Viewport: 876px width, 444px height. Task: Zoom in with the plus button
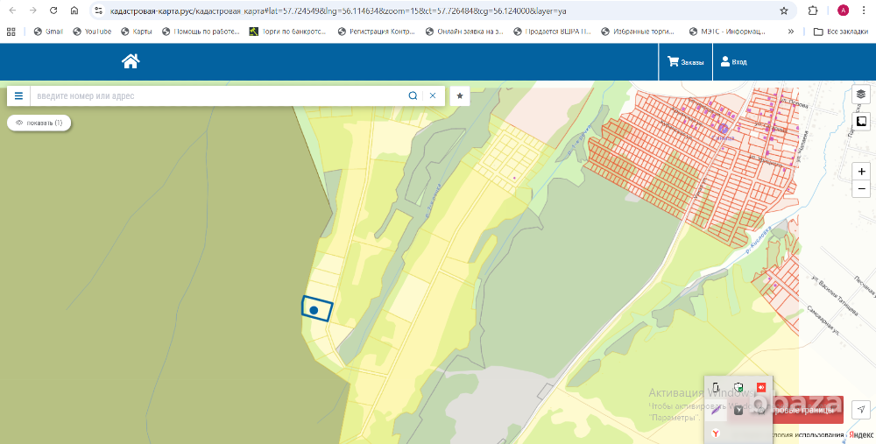point(862,172)
